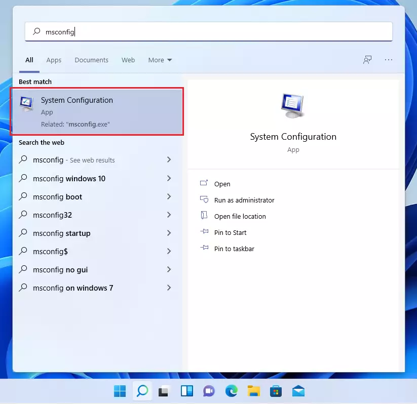Switch to the Documents search tab
This screenshot has height=404, width=417.
(x=92, y=60)
